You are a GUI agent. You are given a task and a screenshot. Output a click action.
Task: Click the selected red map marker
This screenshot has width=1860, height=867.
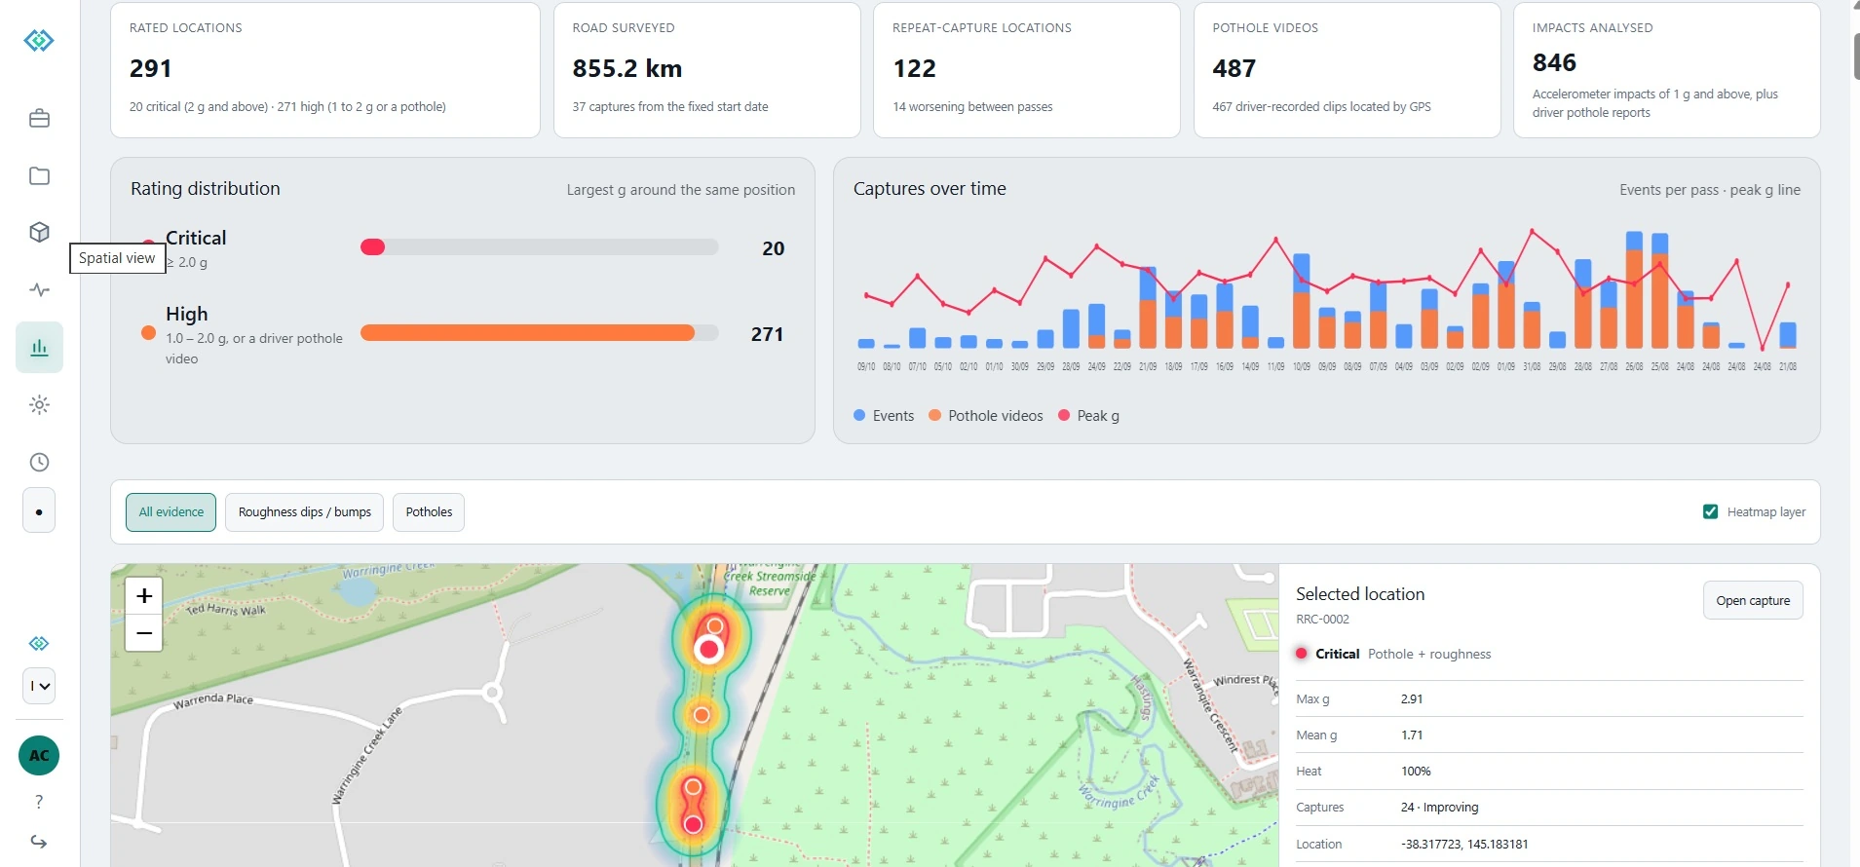click(x=709, y=650)
